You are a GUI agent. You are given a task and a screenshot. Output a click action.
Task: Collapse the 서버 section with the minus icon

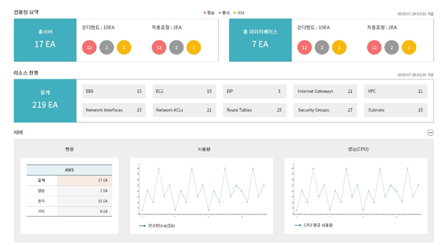tap(430, 133)
